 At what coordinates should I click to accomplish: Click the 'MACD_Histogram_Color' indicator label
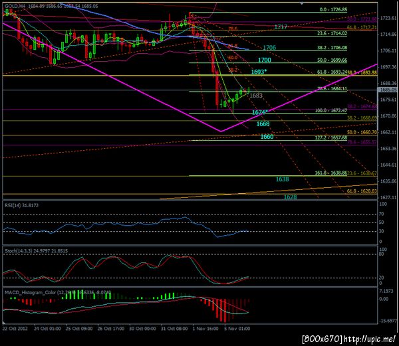[31, 292]
